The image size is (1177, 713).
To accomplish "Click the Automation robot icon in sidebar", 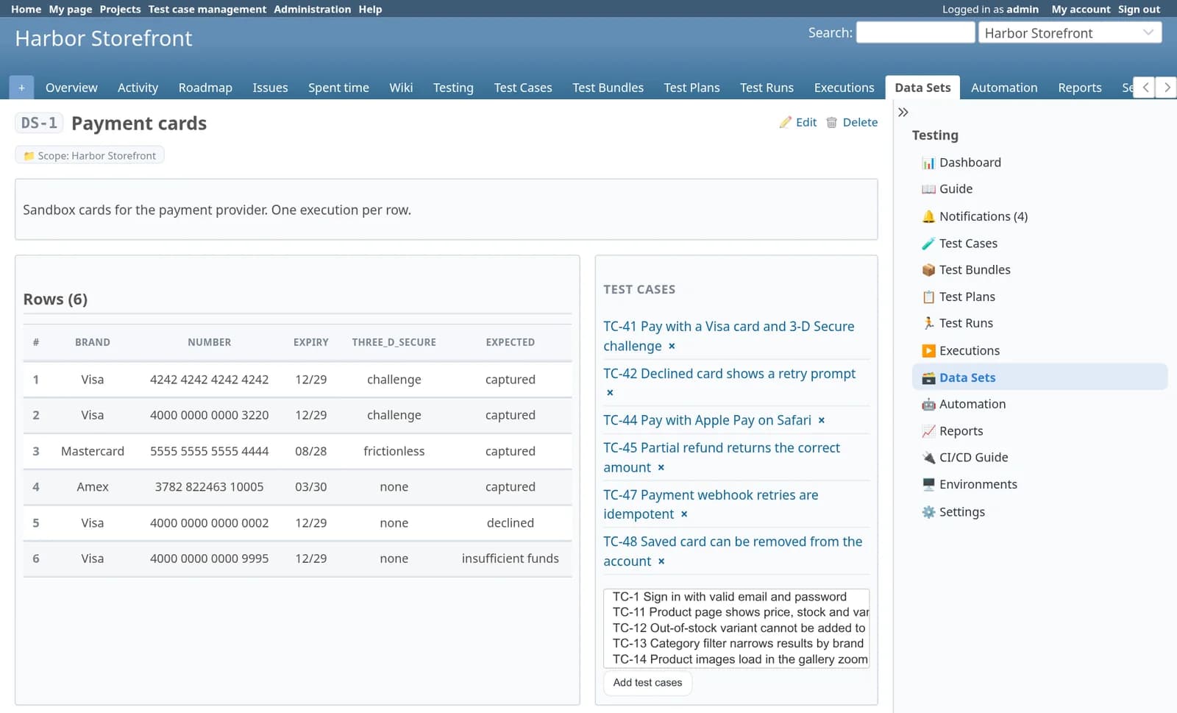I will [x=928, y=404].
